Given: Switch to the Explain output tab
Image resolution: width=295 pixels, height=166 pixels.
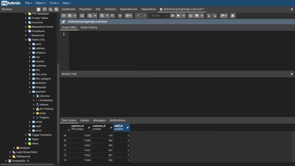Looking at the screenshot, I should (x=85, y=120).
